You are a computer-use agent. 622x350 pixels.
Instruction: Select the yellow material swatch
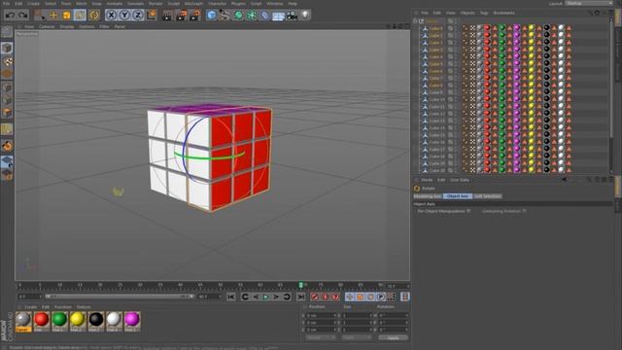[78, 321]
